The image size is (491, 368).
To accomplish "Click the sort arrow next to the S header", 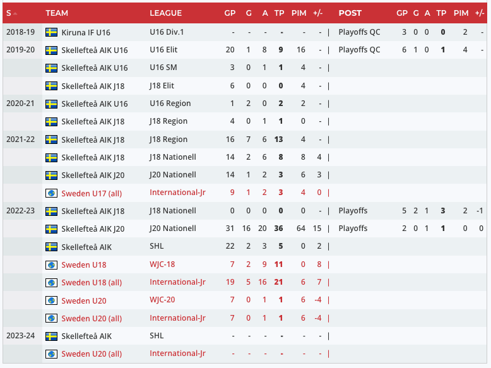I will click(15, 13).
